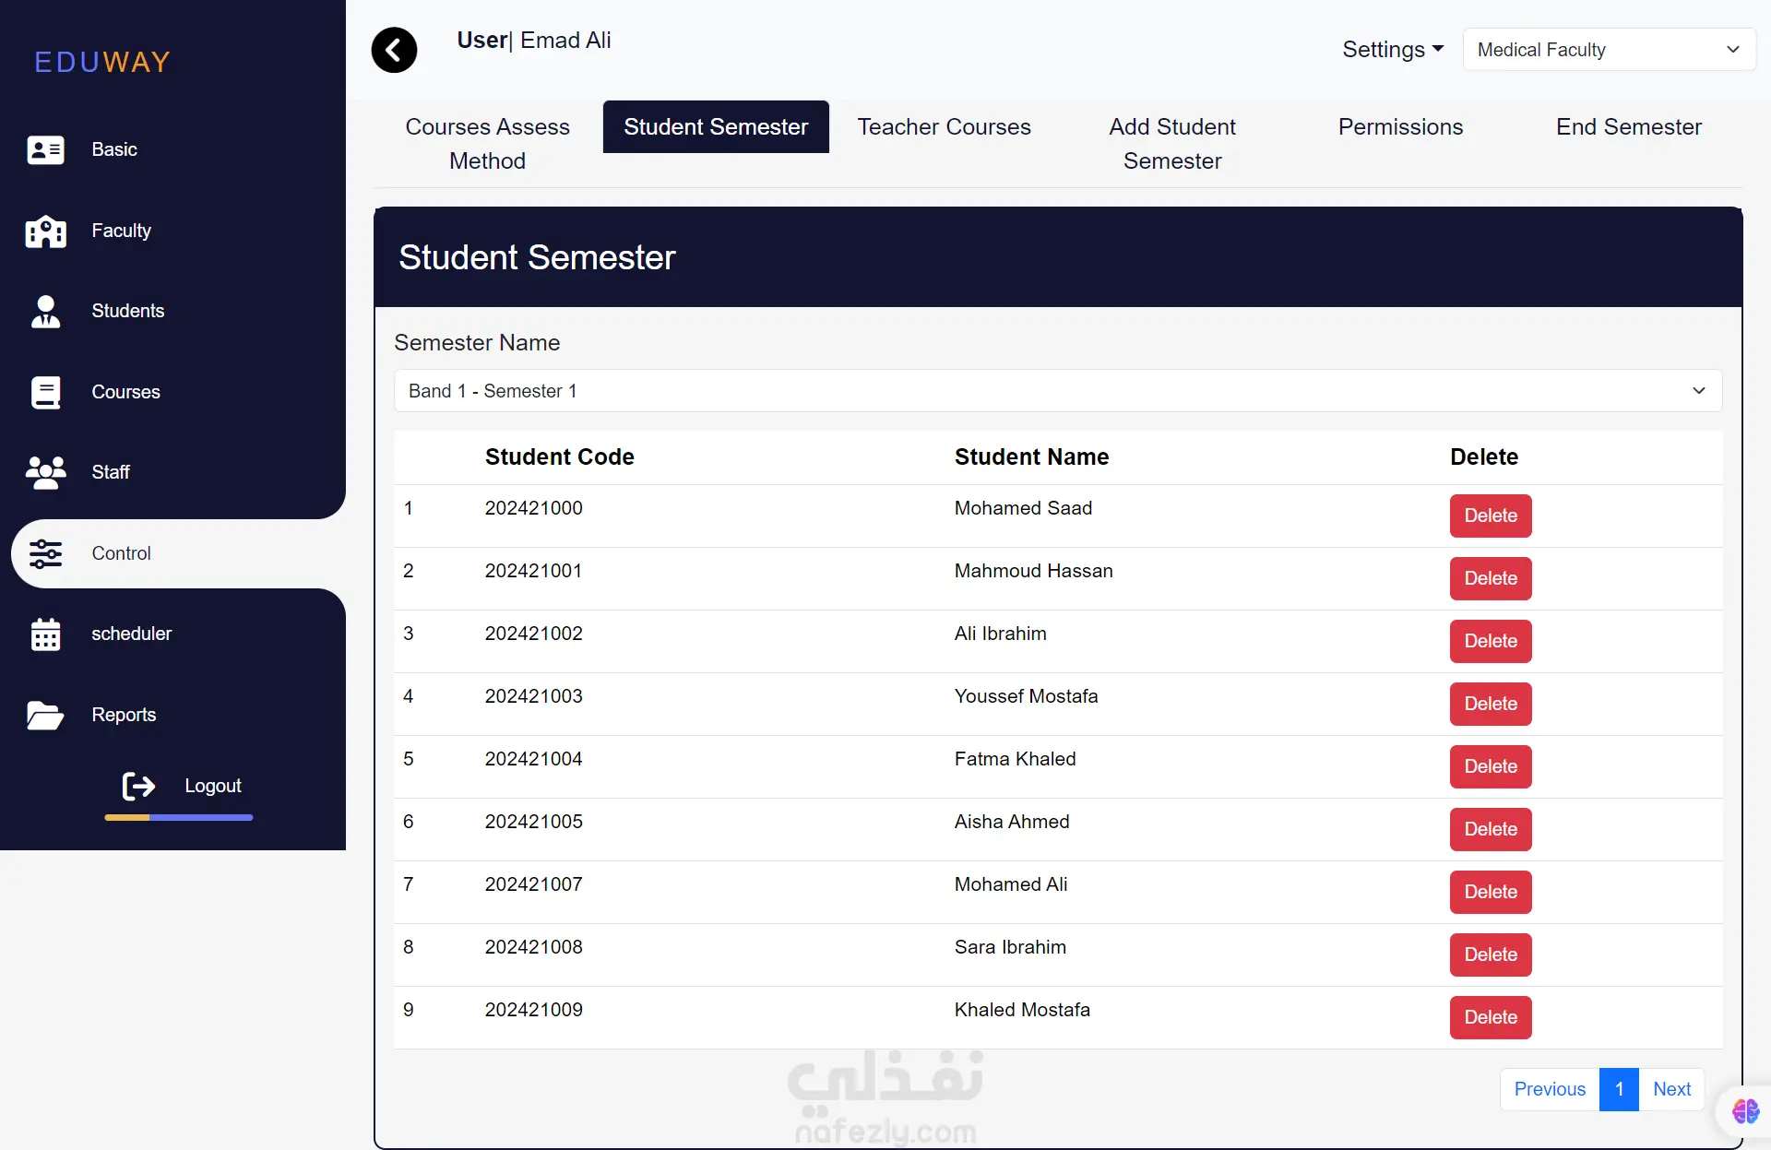Click the Logout arrow icon
Image resolution: width=1771 pixels, height=1150 pixels.
tap(139, 786)
